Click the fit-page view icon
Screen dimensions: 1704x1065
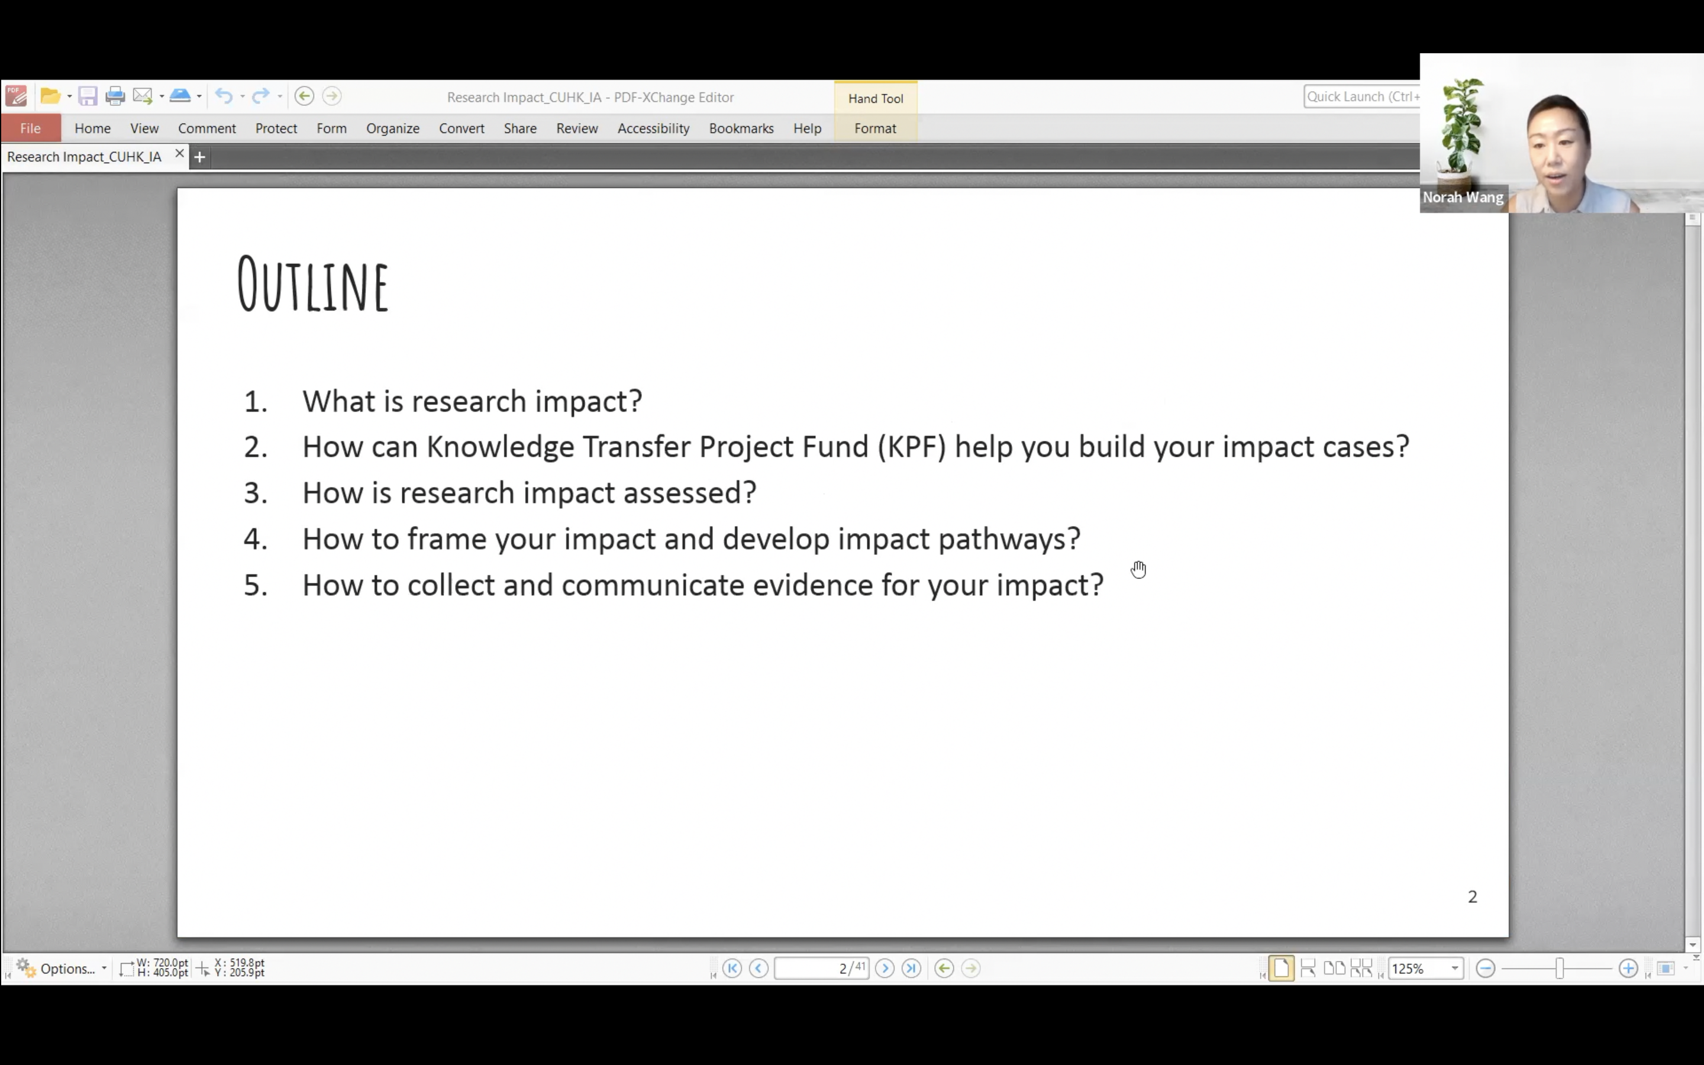1281,968
